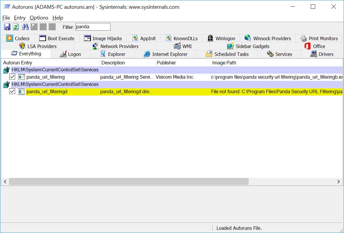Click the Boot Execute tab icon

42,38
